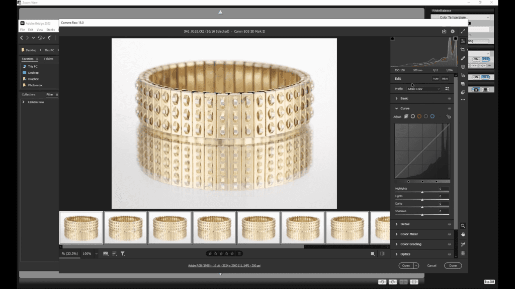The width and height of the screenshot is (515, 289).
Task: Click the B&W button in Edit panel
Action: tap(445, 79)
